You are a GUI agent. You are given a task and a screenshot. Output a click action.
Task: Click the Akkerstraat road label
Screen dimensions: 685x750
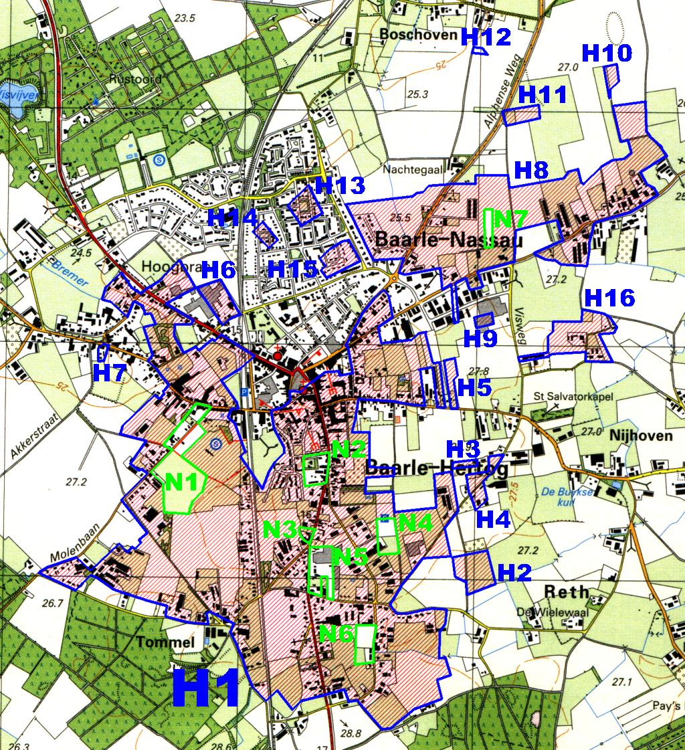coord(35,436)
